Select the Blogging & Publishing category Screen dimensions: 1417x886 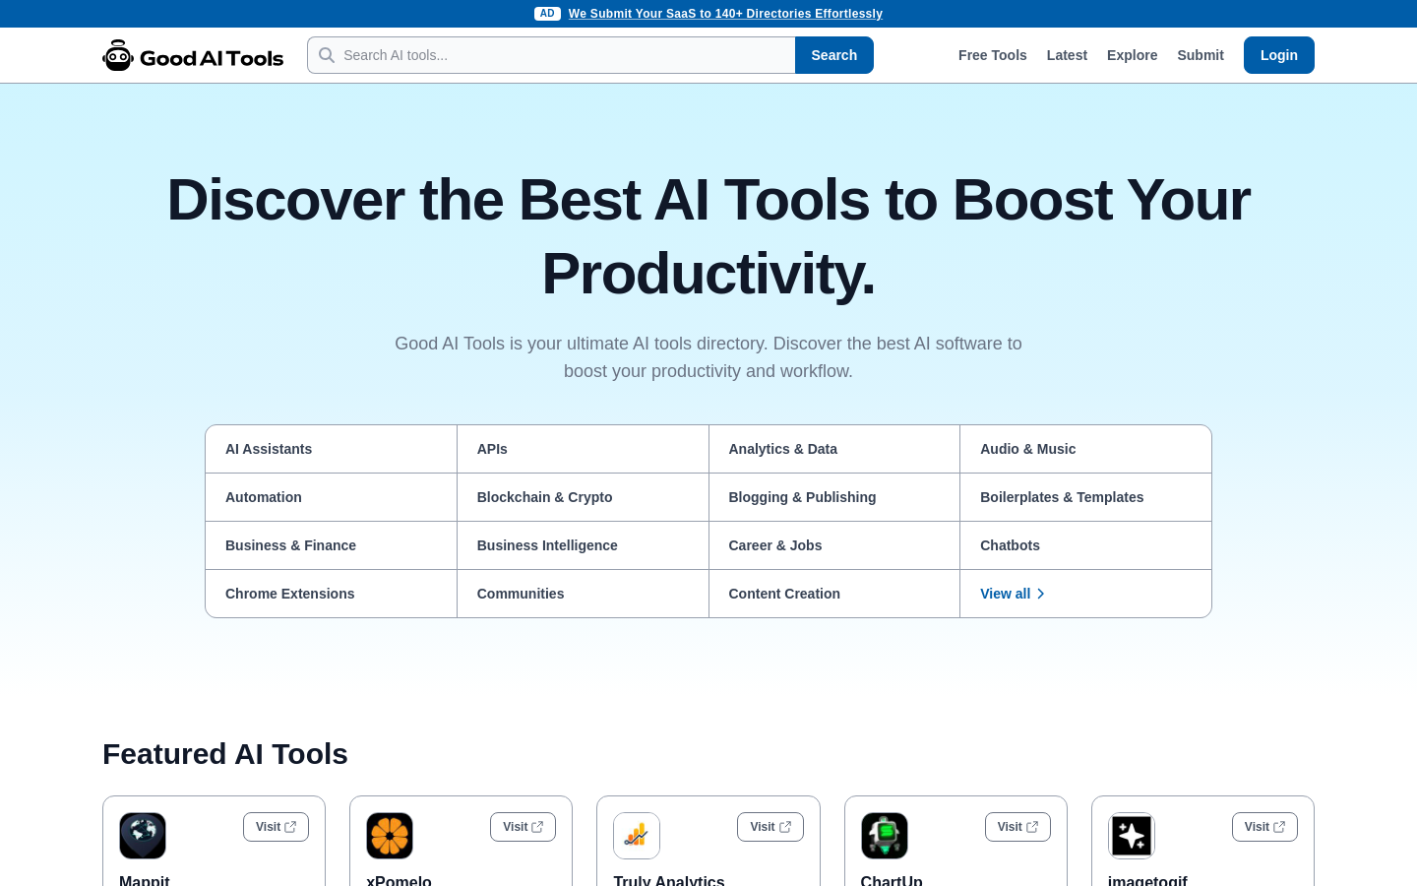point(834,497)
